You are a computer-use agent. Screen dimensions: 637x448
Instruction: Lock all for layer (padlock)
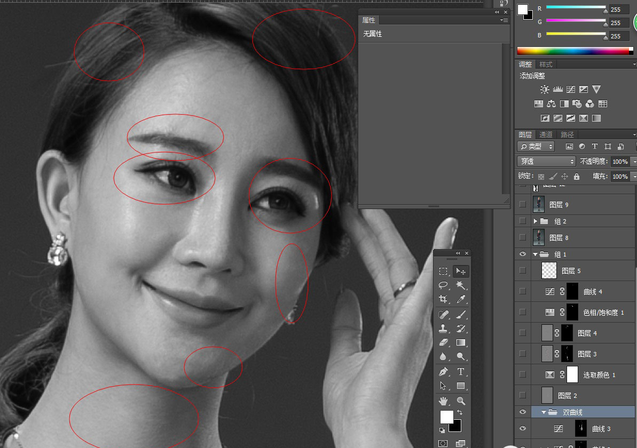tap(577, 177)
